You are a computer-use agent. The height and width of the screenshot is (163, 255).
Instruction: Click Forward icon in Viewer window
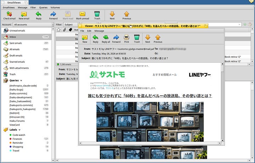(x=116, y=39)
